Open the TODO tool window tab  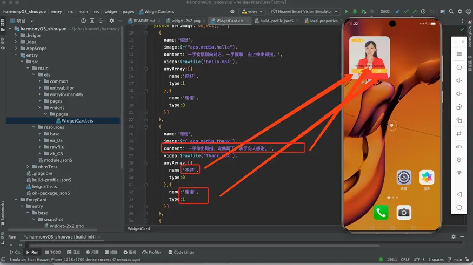pos(53,252)
